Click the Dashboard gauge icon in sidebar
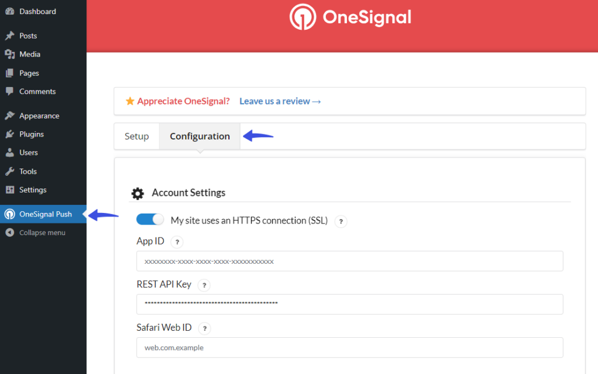This screenshot has height=374, width=598. (10, 12)
